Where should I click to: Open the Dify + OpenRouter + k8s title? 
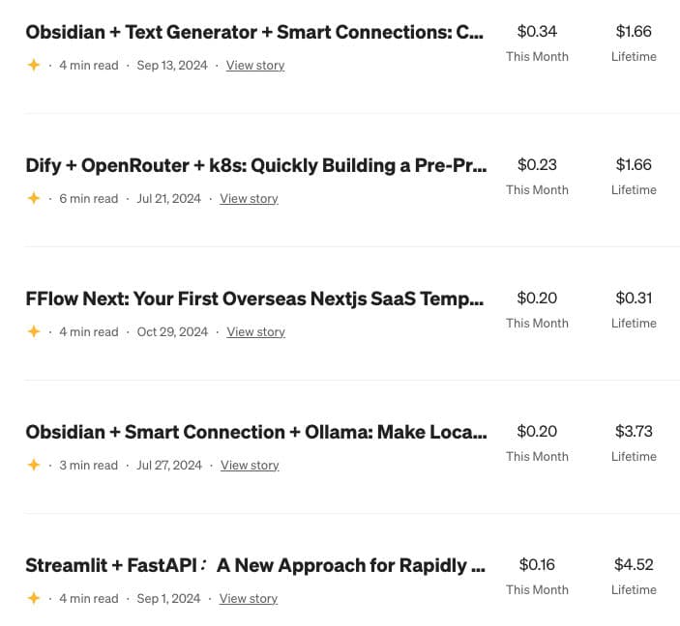(256, 165)
